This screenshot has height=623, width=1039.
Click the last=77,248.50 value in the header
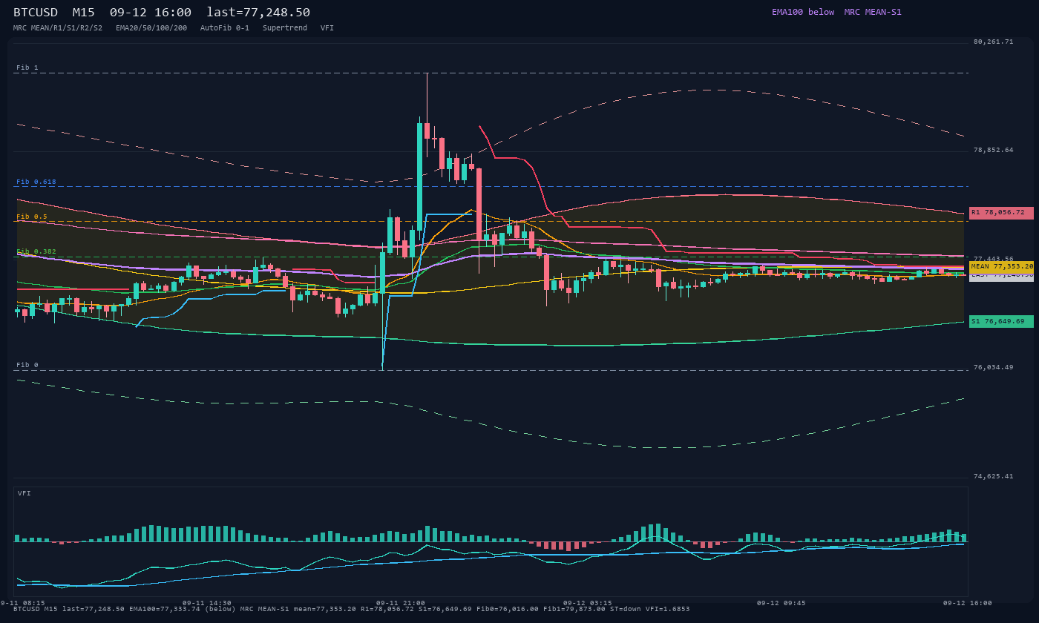(258, 13)
